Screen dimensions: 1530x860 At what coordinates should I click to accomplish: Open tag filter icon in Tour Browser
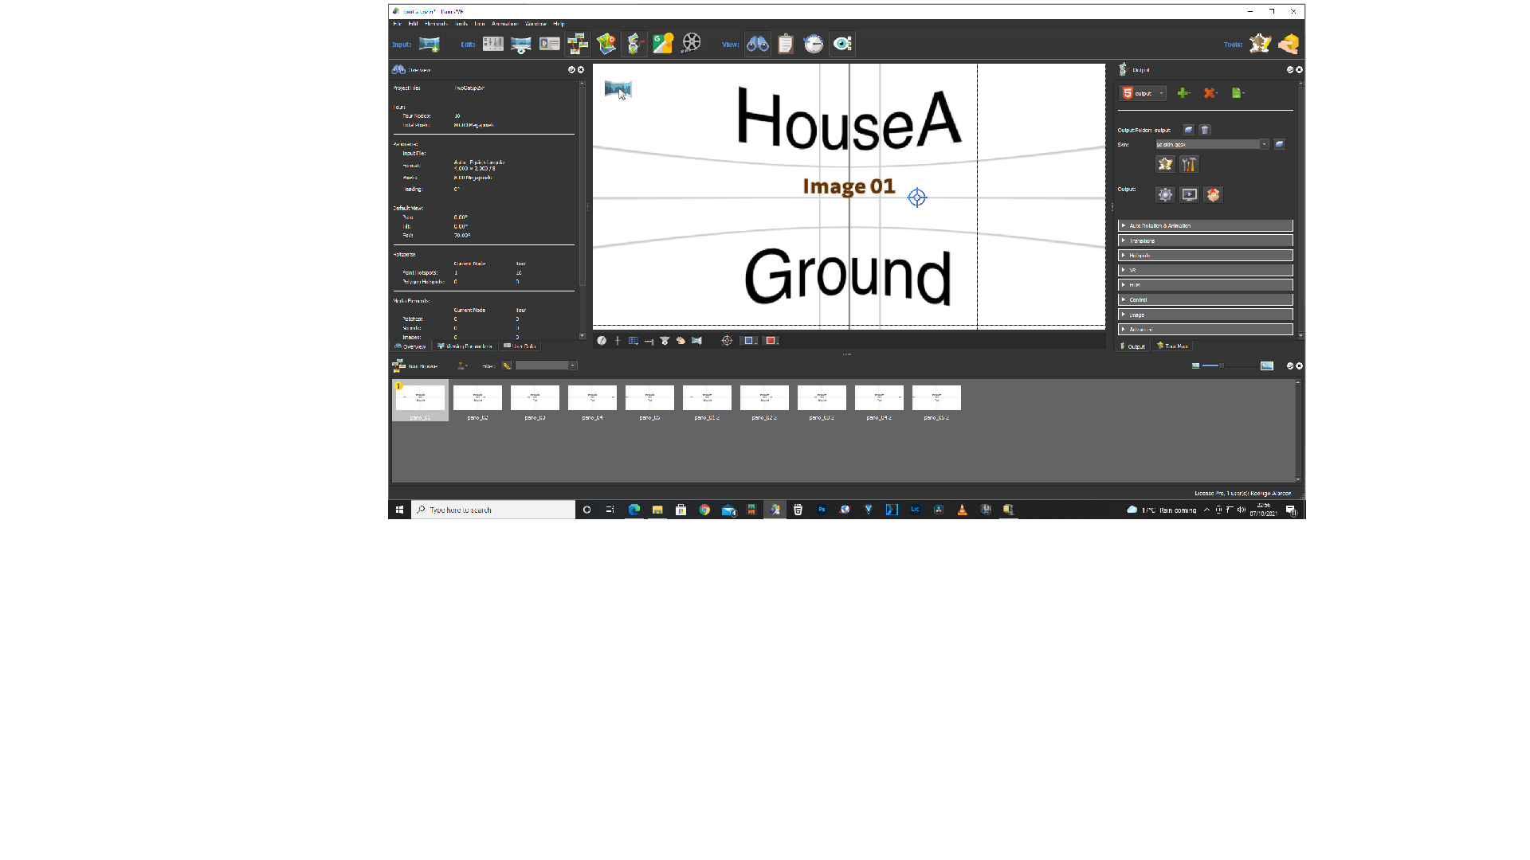point(507,365)
